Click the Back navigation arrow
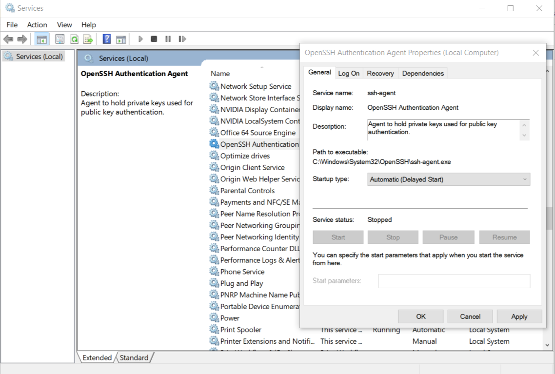This screenshot has height=374, width=555. [x=8, y=39]
